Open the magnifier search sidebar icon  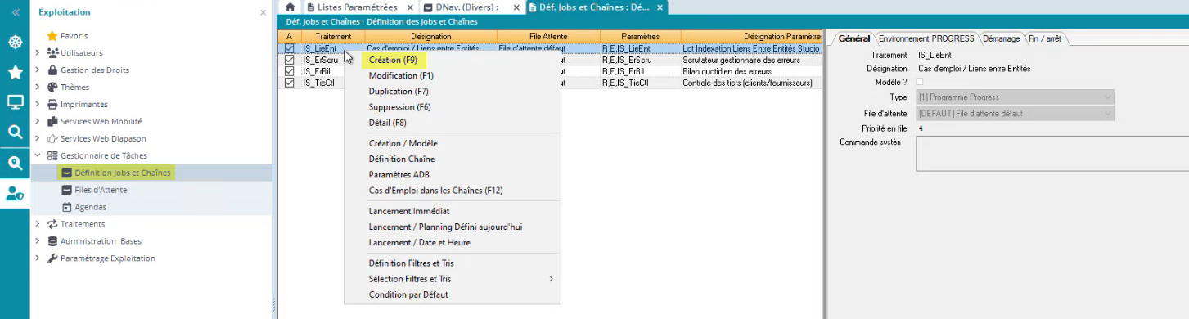coord(15,132)
